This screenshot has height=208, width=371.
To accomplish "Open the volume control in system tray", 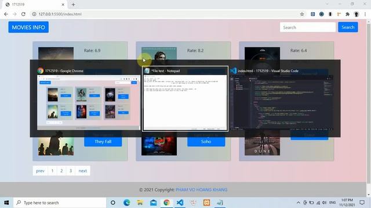I will point(324,203).
